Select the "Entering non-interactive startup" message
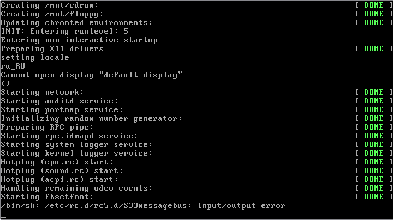This screenshot has width=393, height=220. 79,40
